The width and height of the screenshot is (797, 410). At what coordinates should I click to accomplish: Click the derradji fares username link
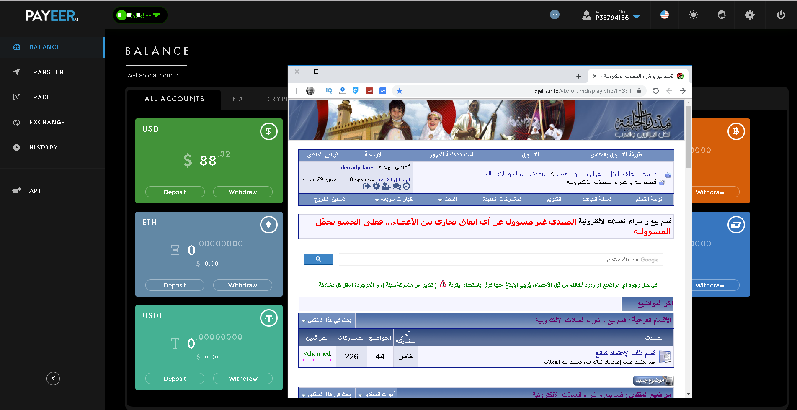click(x=357, y=168)
